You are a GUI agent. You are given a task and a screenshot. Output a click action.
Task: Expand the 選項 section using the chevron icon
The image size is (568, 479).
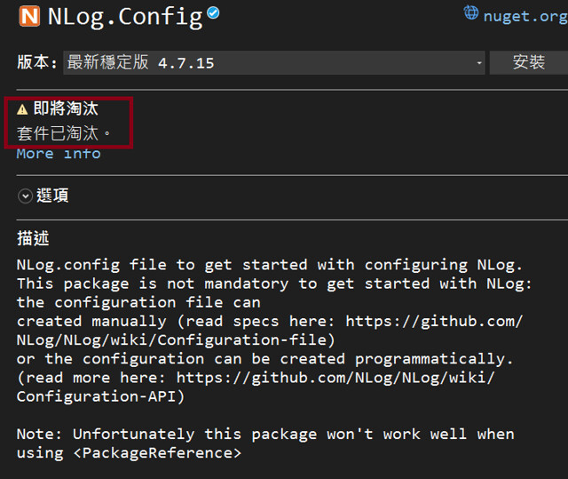[25, 196]
